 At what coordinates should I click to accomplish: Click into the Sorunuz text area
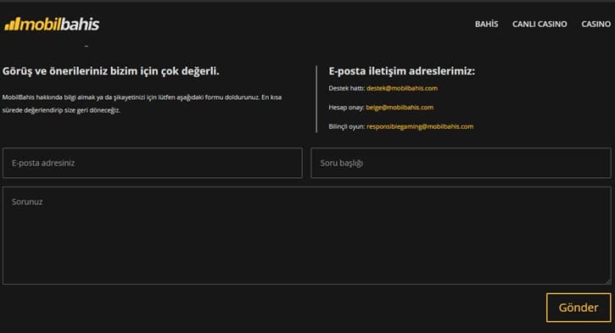tap(307, 236)
